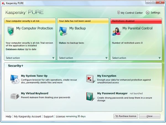The height and width of the screenshot is (125, 166).
Task: Click the Kaspersky logo icon in title bar
Action: (x=3, y=3)
